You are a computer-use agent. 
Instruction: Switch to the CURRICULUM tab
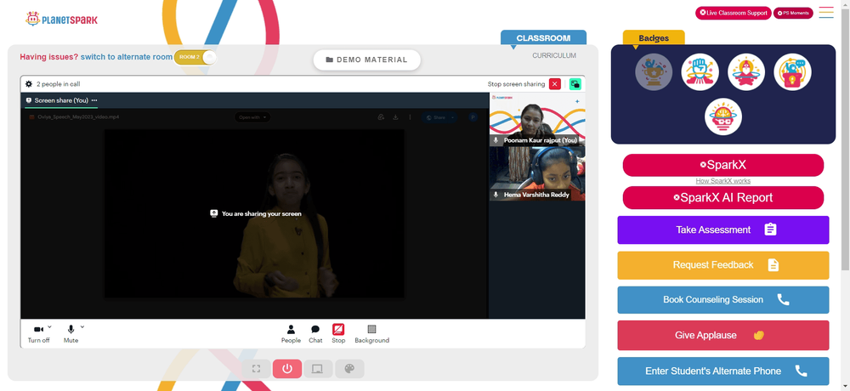554,55
